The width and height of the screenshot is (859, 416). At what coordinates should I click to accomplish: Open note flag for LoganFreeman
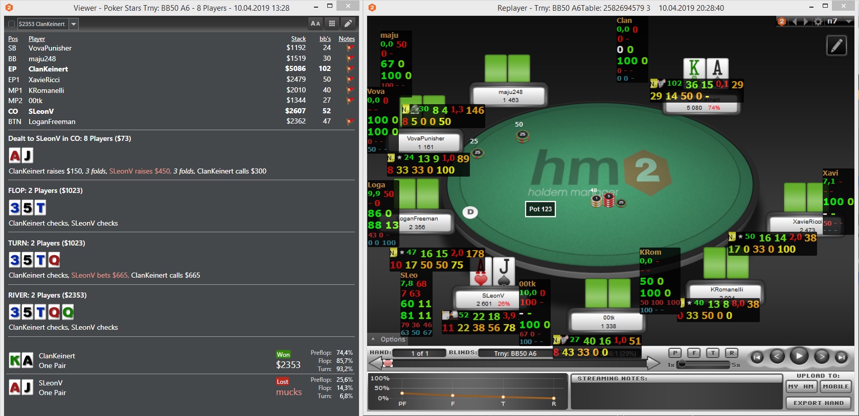[350, 121]
